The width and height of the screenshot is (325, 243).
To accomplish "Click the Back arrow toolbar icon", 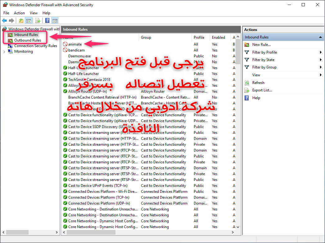I will pyautogui.click(x=4, y=21).
